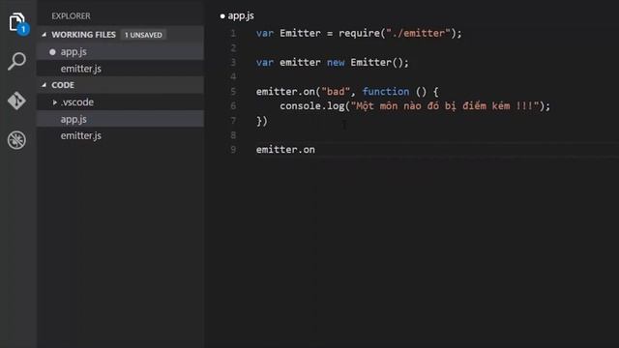Click line number 9 in the gutter

pyautogui.click(x=233, y=150)
